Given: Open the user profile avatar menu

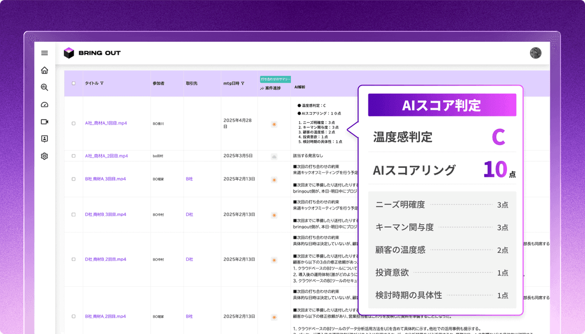Looking at the screenshot, I should click(535, 53).
